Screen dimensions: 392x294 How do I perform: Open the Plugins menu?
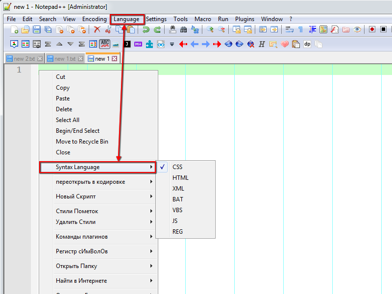[245, 19]
